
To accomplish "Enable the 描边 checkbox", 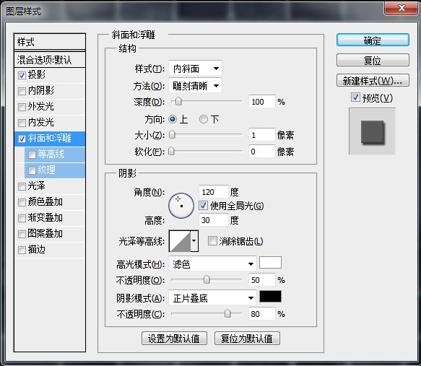I will click(22, 250).
